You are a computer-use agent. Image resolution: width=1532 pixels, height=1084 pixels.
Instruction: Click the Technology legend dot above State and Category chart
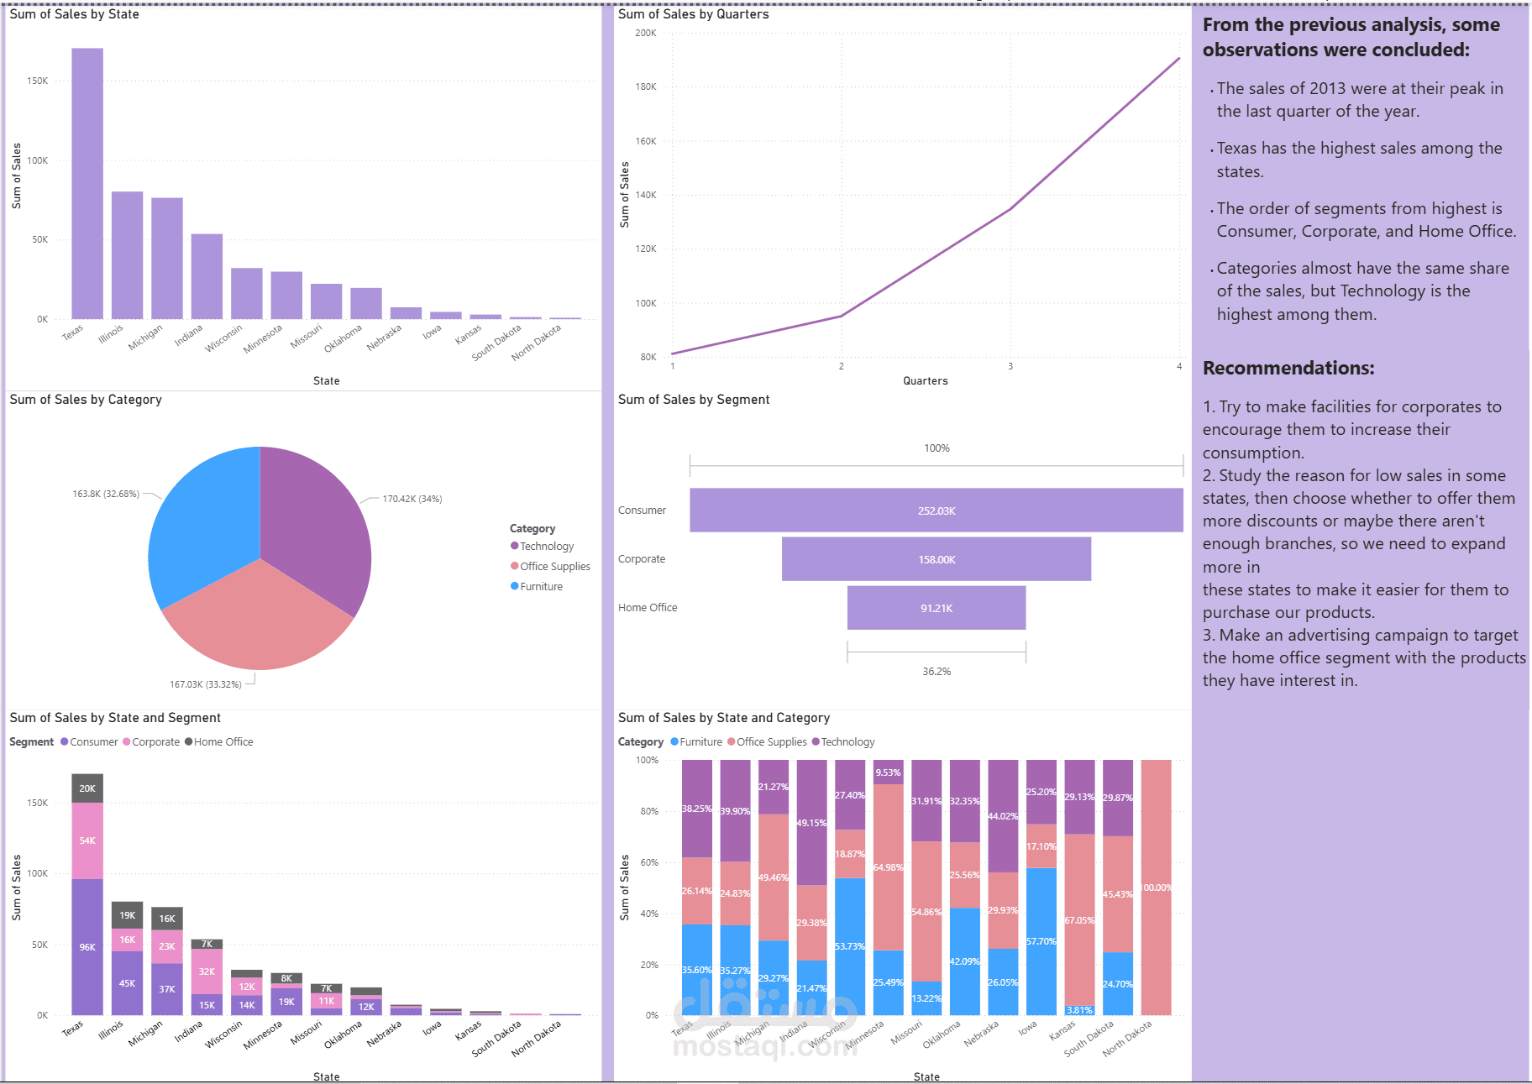point(816,741)
